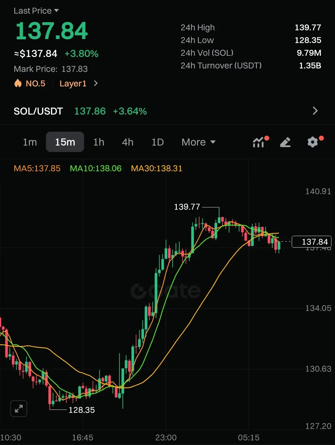Click the 134.05 price axis label
The height and width of the screenshot is (445, 335).
point(318,308)
